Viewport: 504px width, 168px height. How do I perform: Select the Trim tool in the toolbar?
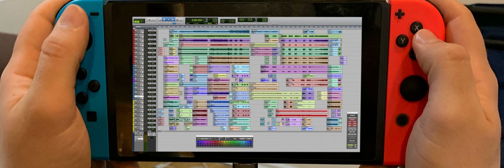[164, 19]
